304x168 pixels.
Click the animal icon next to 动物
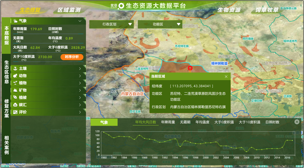pyautogui.click(x=15, y=76)
